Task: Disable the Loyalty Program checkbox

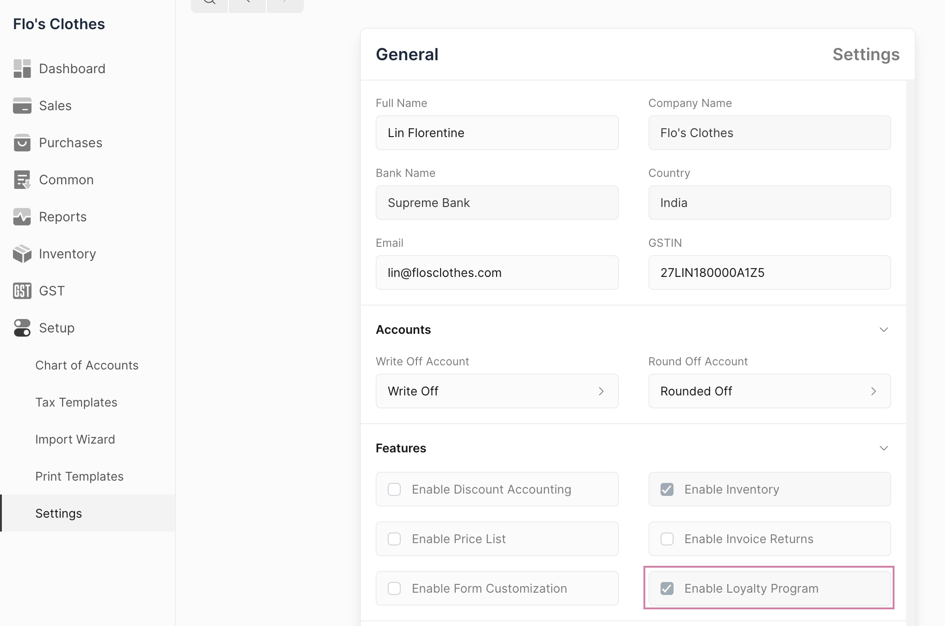Action: coord(667,588)
